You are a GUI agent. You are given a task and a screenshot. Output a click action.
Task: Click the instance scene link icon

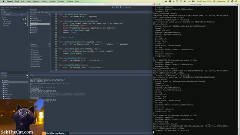point(4,12)
